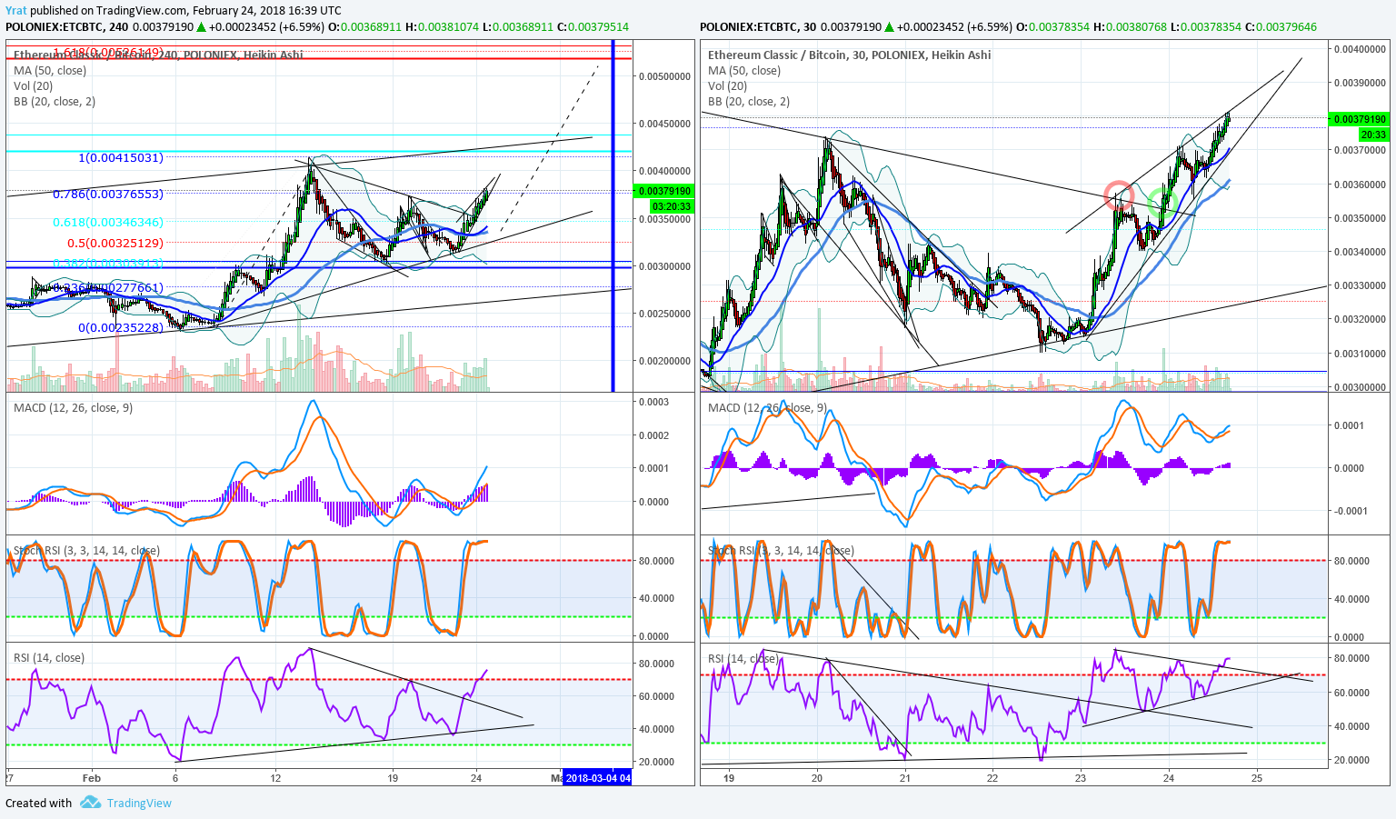Click the RSI (14, close) legend in the 240 chart
This screenshot has height=819, width=1396.
[49, 658]
